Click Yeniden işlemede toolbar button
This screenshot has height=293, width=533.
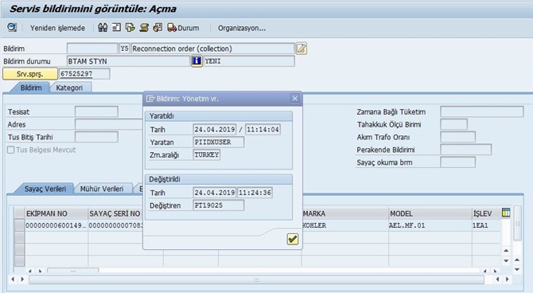pos(57,28)
